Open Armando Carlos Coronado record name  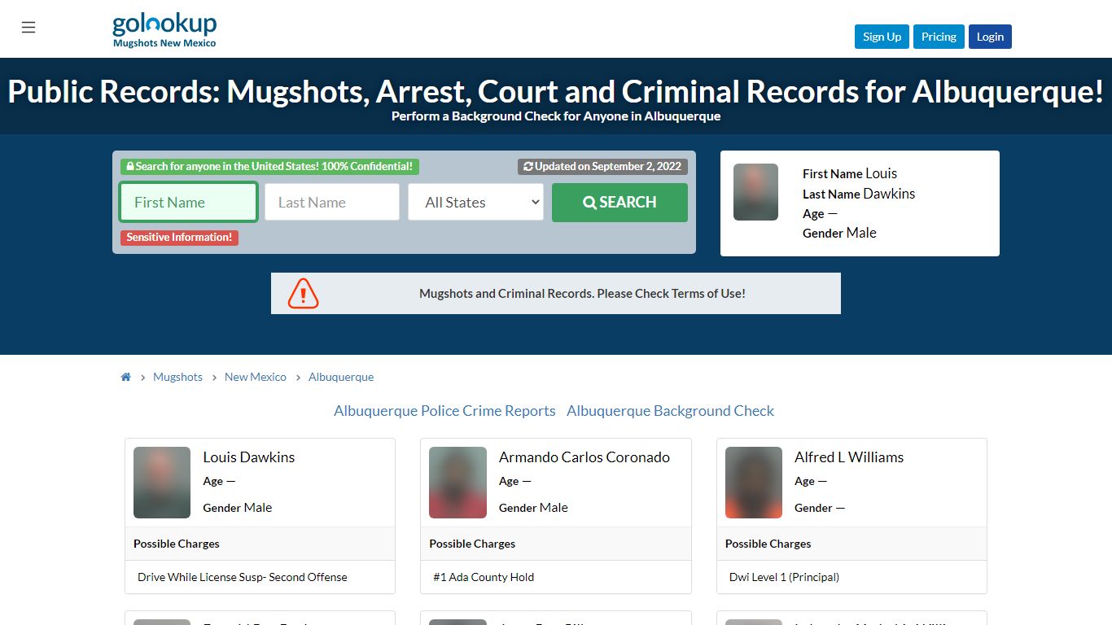coord(584,457)
